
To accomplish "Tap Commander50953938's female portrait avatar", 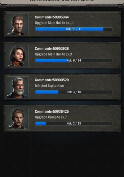I will [x=18, y=56].
